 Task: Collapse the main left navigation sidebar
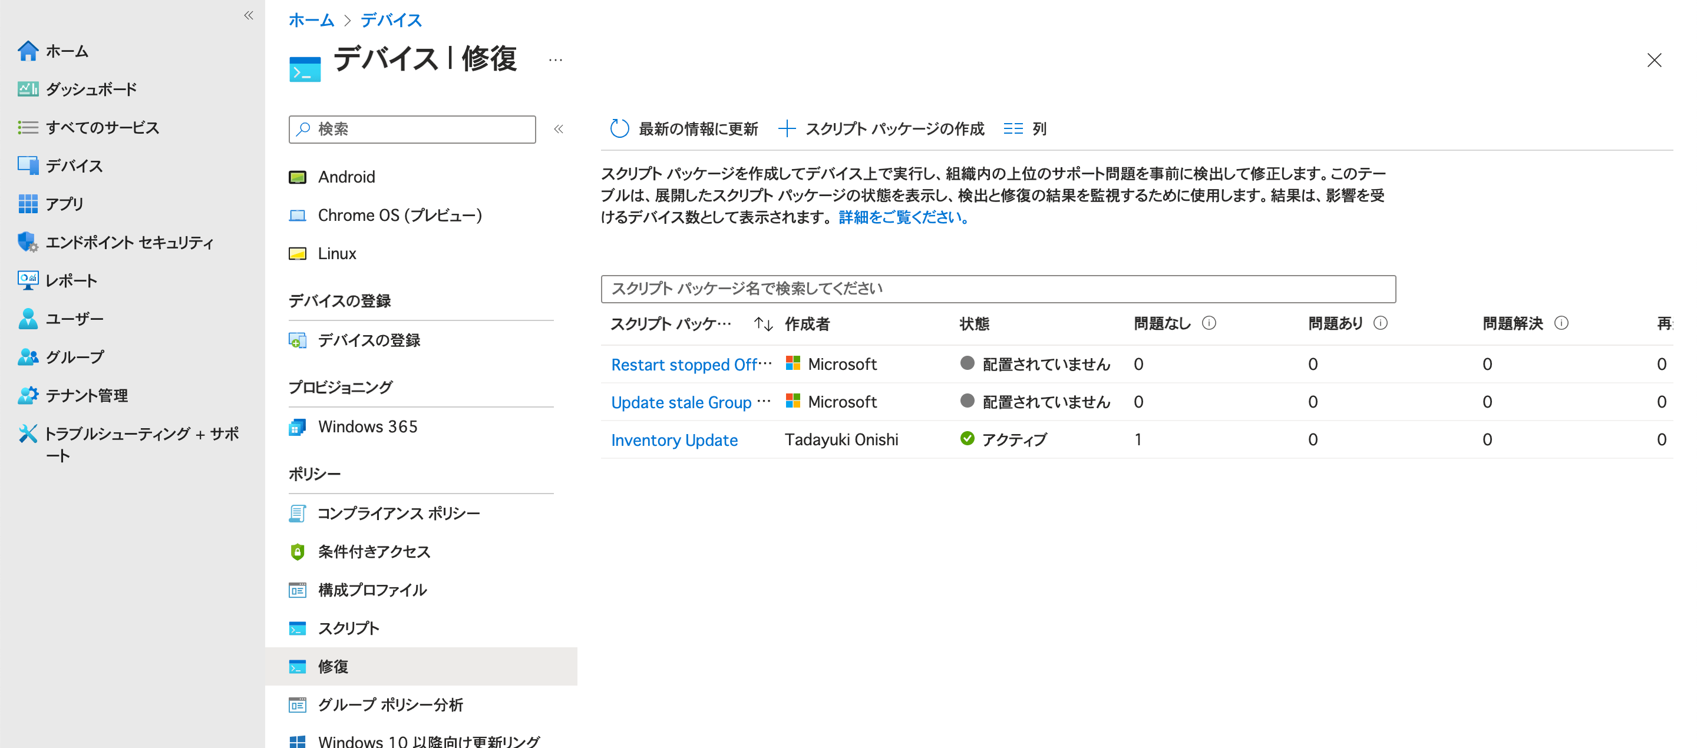pyautogui.click(x=248, y=15)
